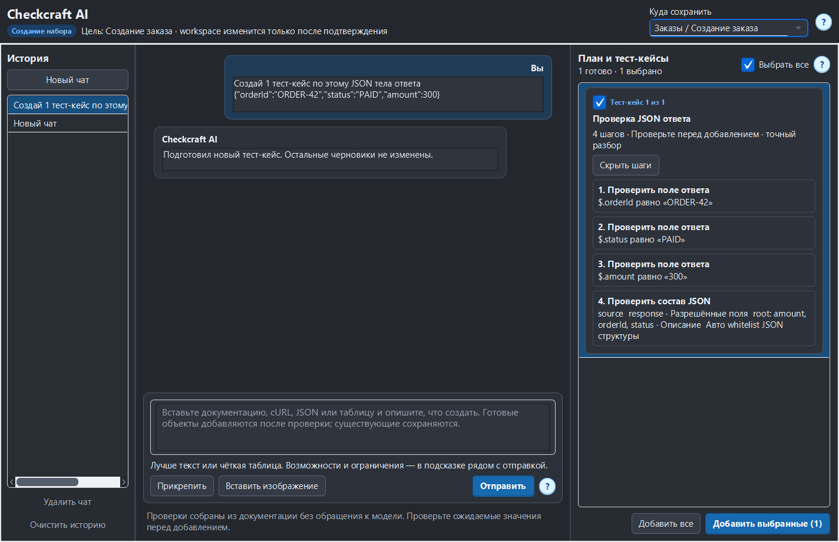Click step 4 Проверить состав JSON
The image size is (839, 542).
click(x=704, y=318)
